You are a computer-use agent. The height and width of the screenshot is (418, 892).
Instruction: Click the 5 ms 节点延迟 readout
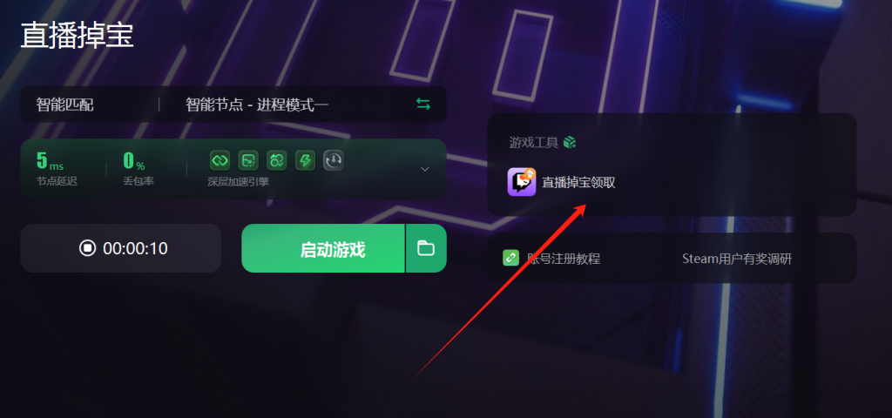[x=57, y=168]
